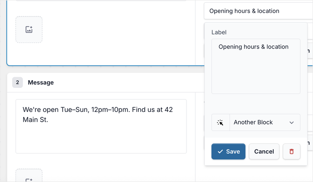Image resolution: width=313 pixels, height=182 pixels.
Task: Save the button label changes
Action: [228, 152]
